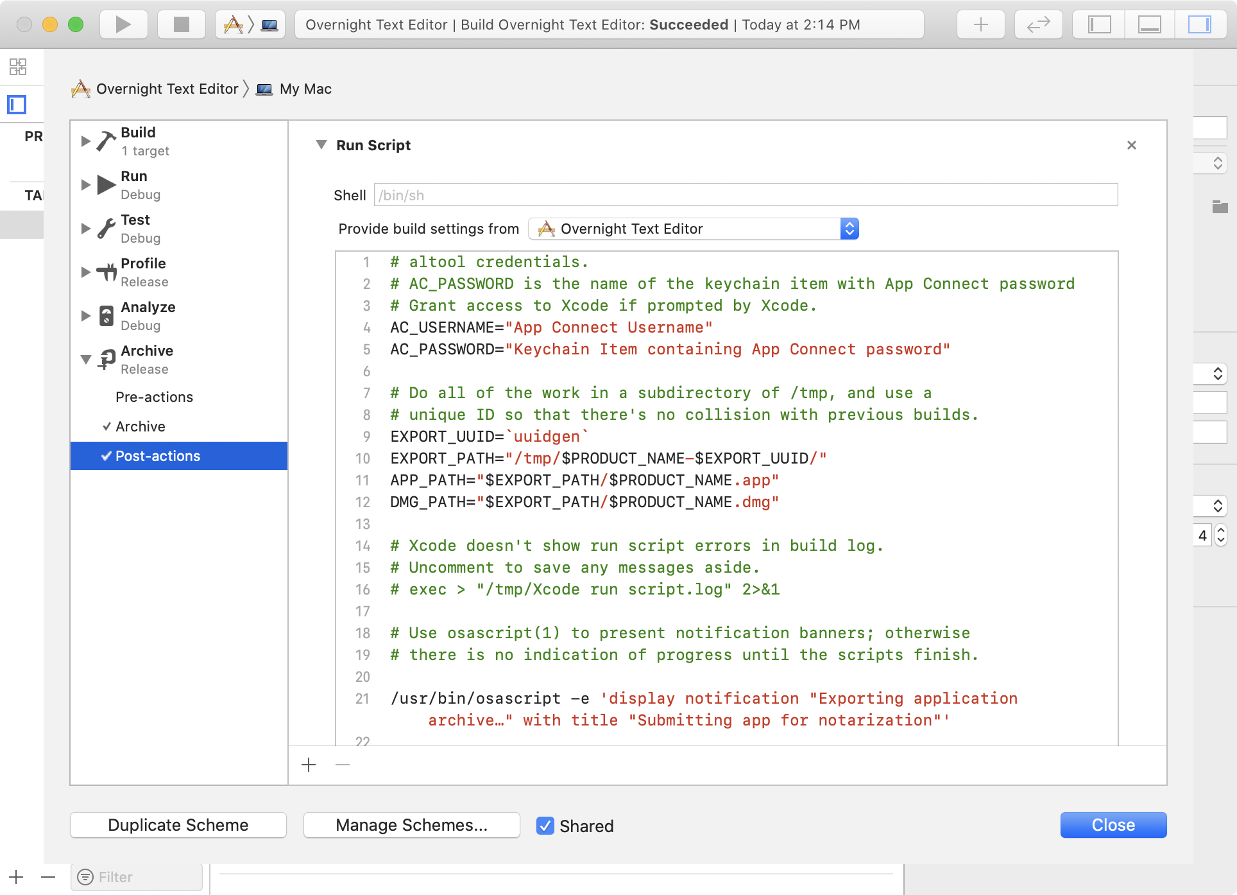The width and height of the screenshot is (1237, 895).
Task: Click the inspector field showing 4
Action: pos(1202,535)
